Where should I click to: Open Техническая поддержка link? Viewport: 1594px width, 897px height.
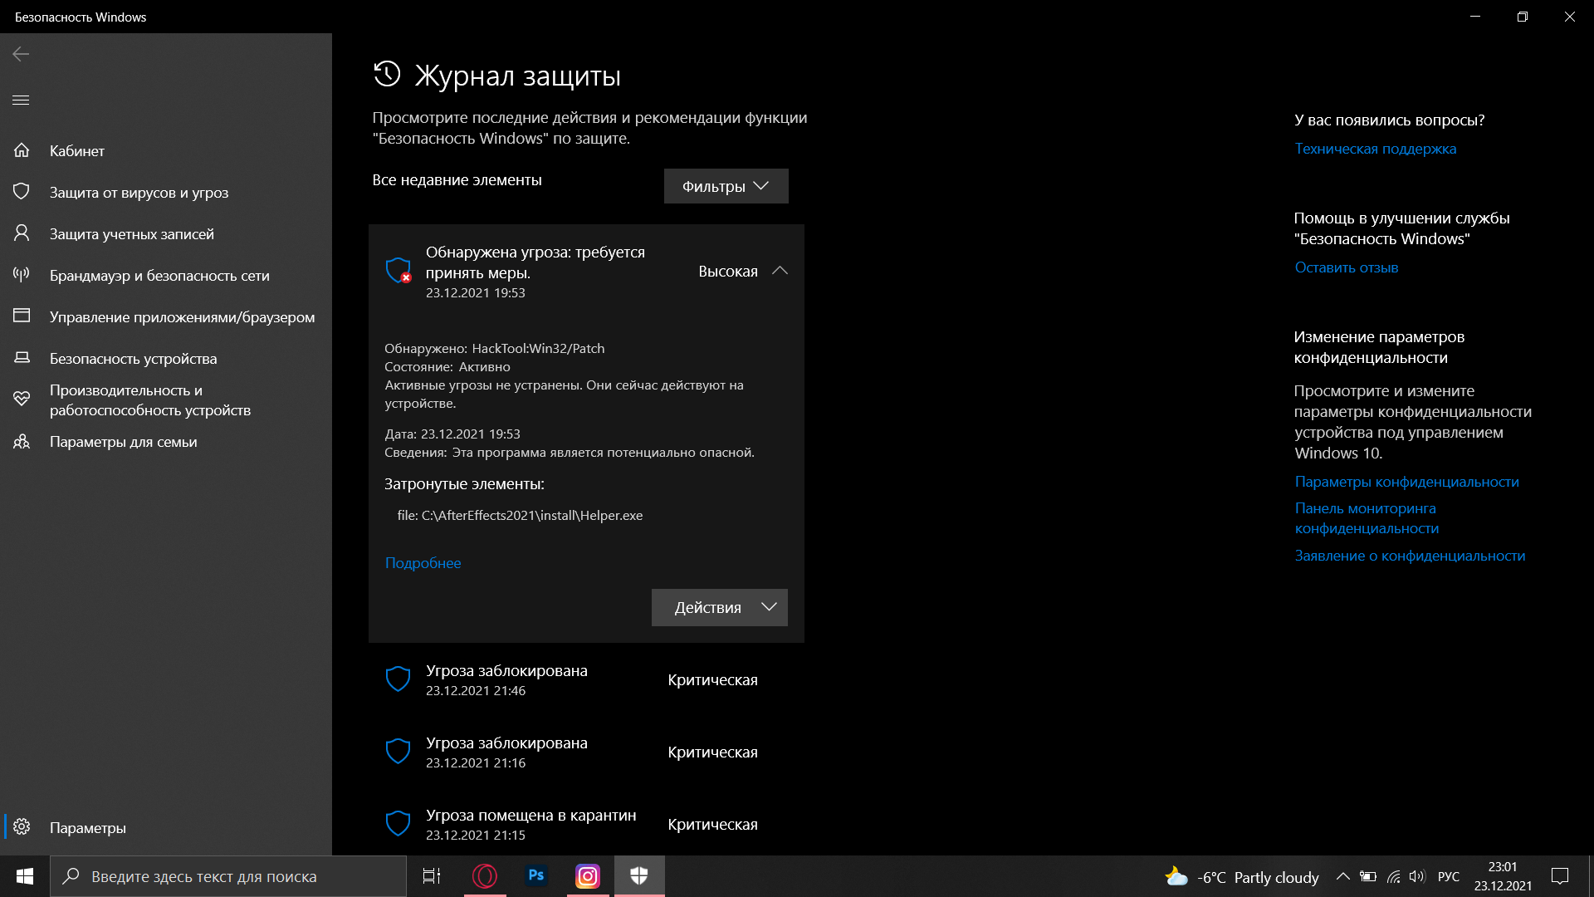point(1375,149)
